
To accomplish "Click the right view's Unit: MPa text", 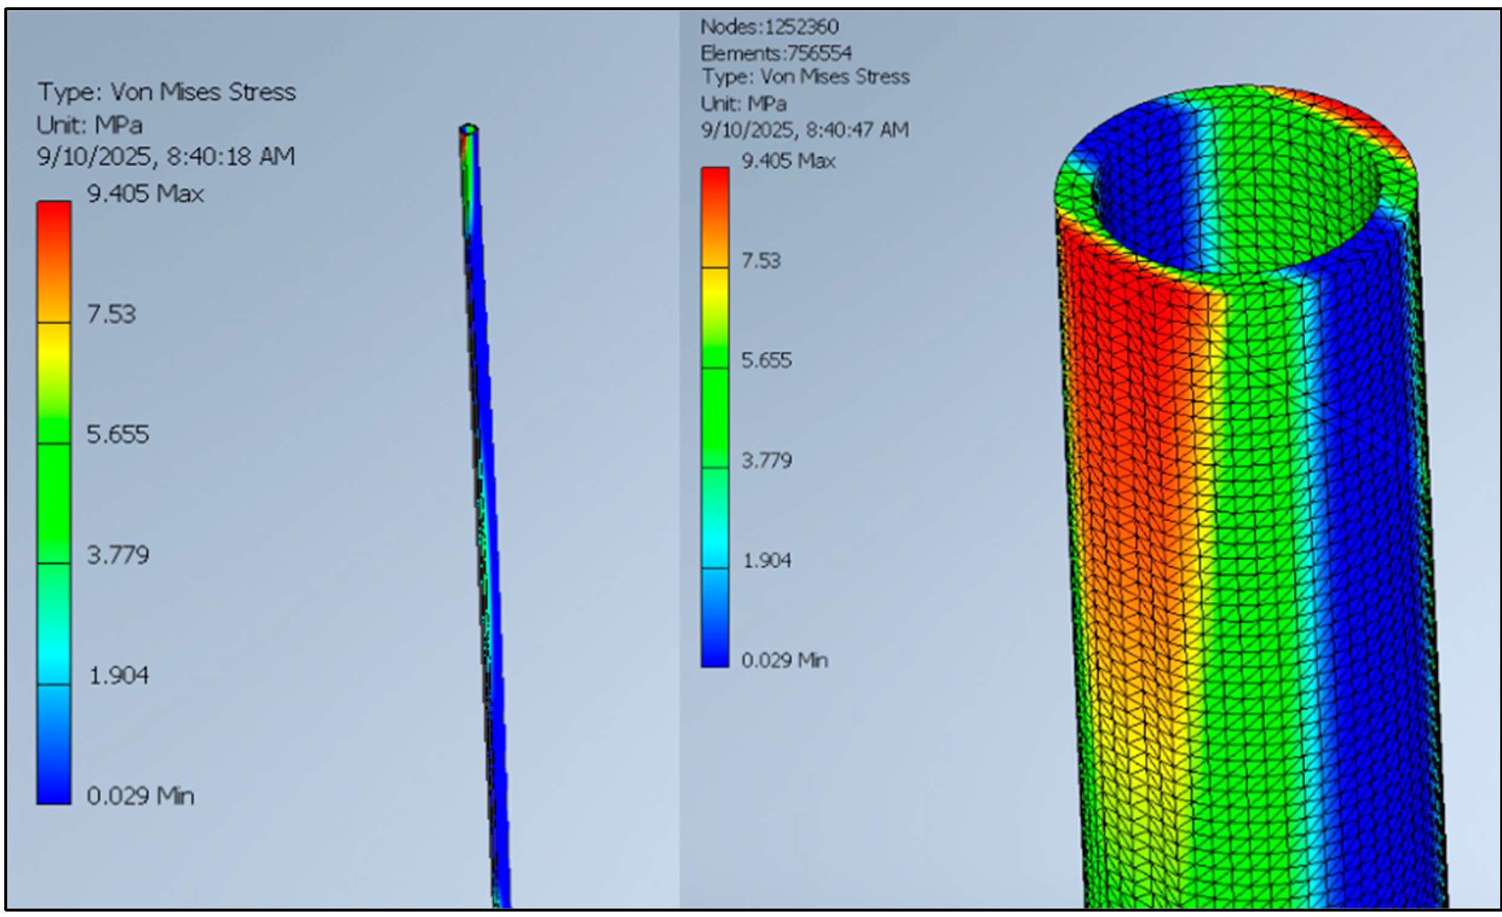I will pos(743,103).
